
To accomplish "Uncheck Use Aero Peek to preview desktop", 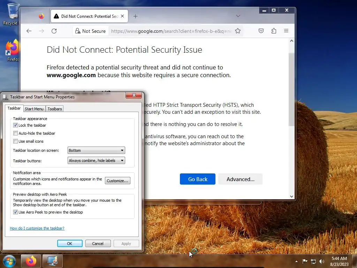I will pyautogui.click(x=15, y=212).
